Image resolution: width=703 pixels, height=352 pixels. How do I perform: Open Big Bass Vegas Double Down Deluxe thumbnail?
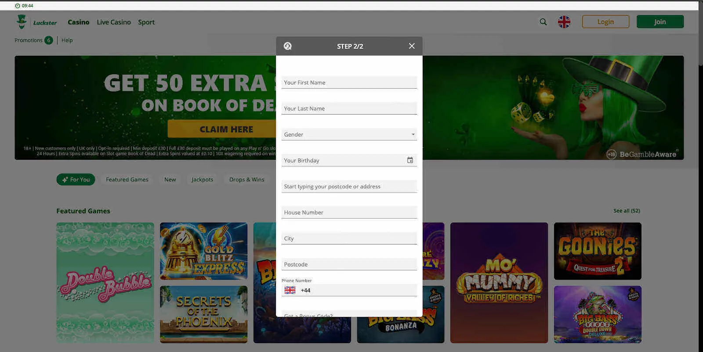[598, 314]
